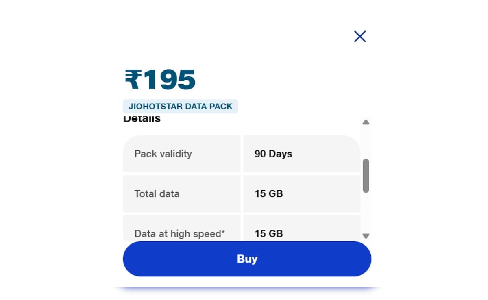Click the scrollbar down arrow

point(366,236)
